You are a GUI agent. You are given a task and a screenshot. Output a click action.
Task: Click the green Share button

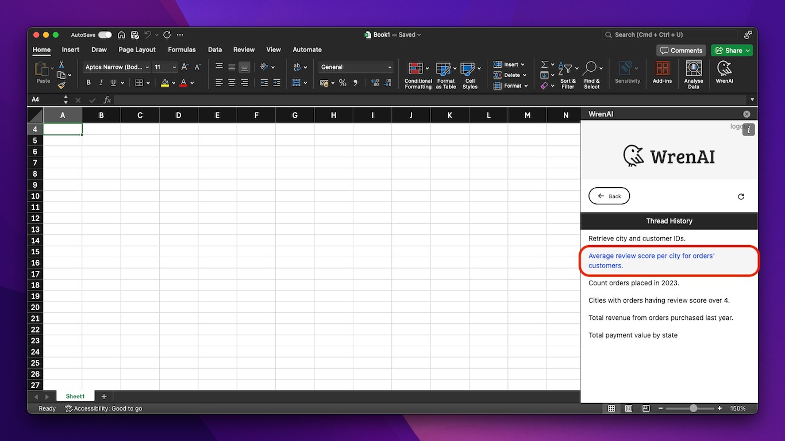(x=732, y=51)
